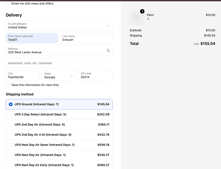Click the $145.04 UPS Ground price
The image size is (221, 169).
[103, 104]
